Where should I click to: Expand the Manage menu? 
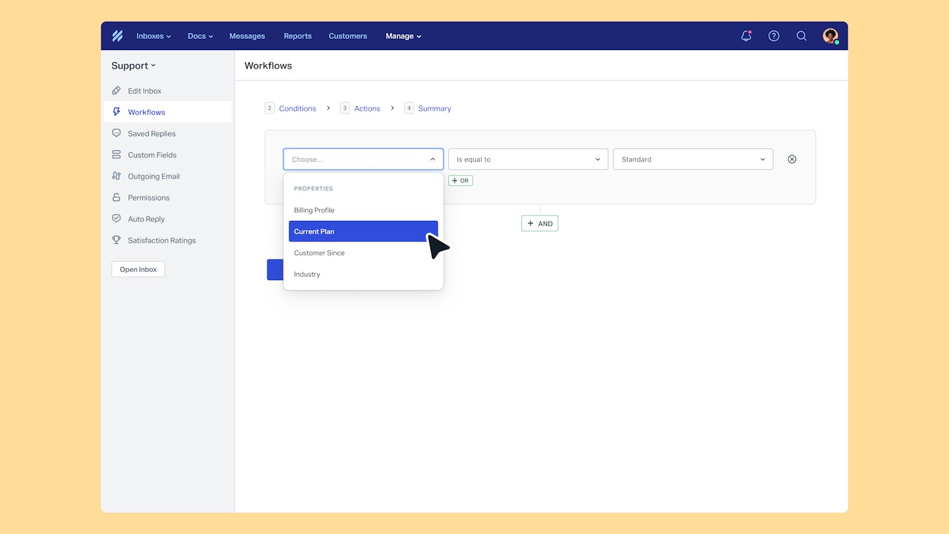pyautogui.click(x=403, y=36)
